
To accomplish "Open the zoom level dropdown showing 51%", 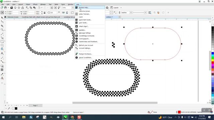I will point(73,8).
